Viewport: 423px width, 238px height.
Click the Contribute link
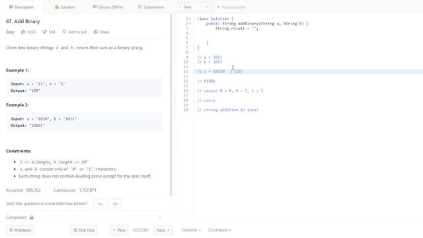(219, 230)
